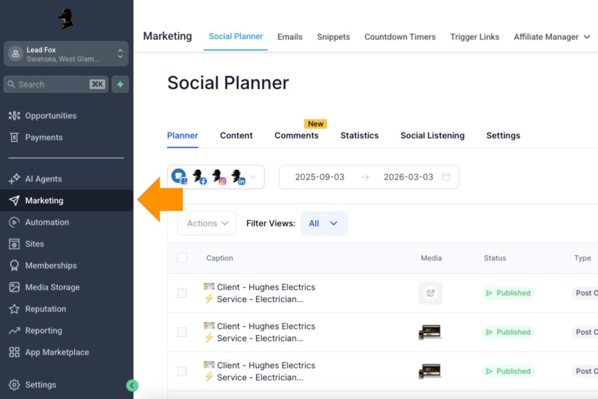Expand the social accounts selector chevron
598x399 pixels.
click(253, 176)
